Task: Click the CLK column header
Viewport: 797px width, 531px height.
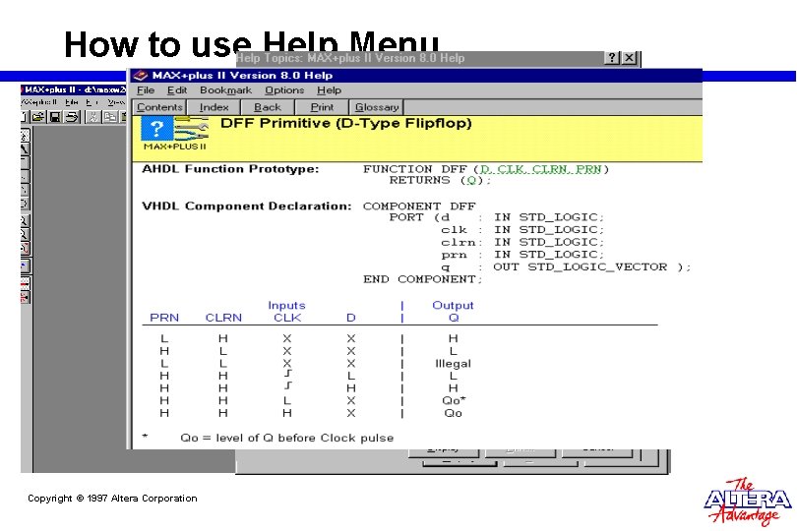Action: 287,318
